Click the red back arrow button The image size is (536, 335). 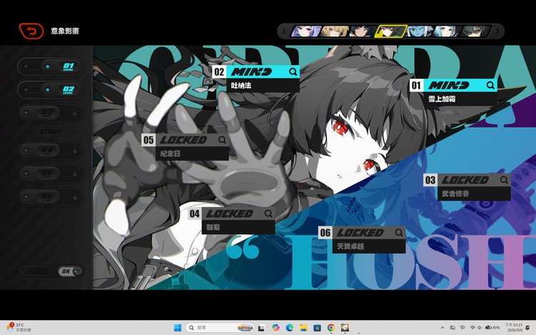point(31,31)
